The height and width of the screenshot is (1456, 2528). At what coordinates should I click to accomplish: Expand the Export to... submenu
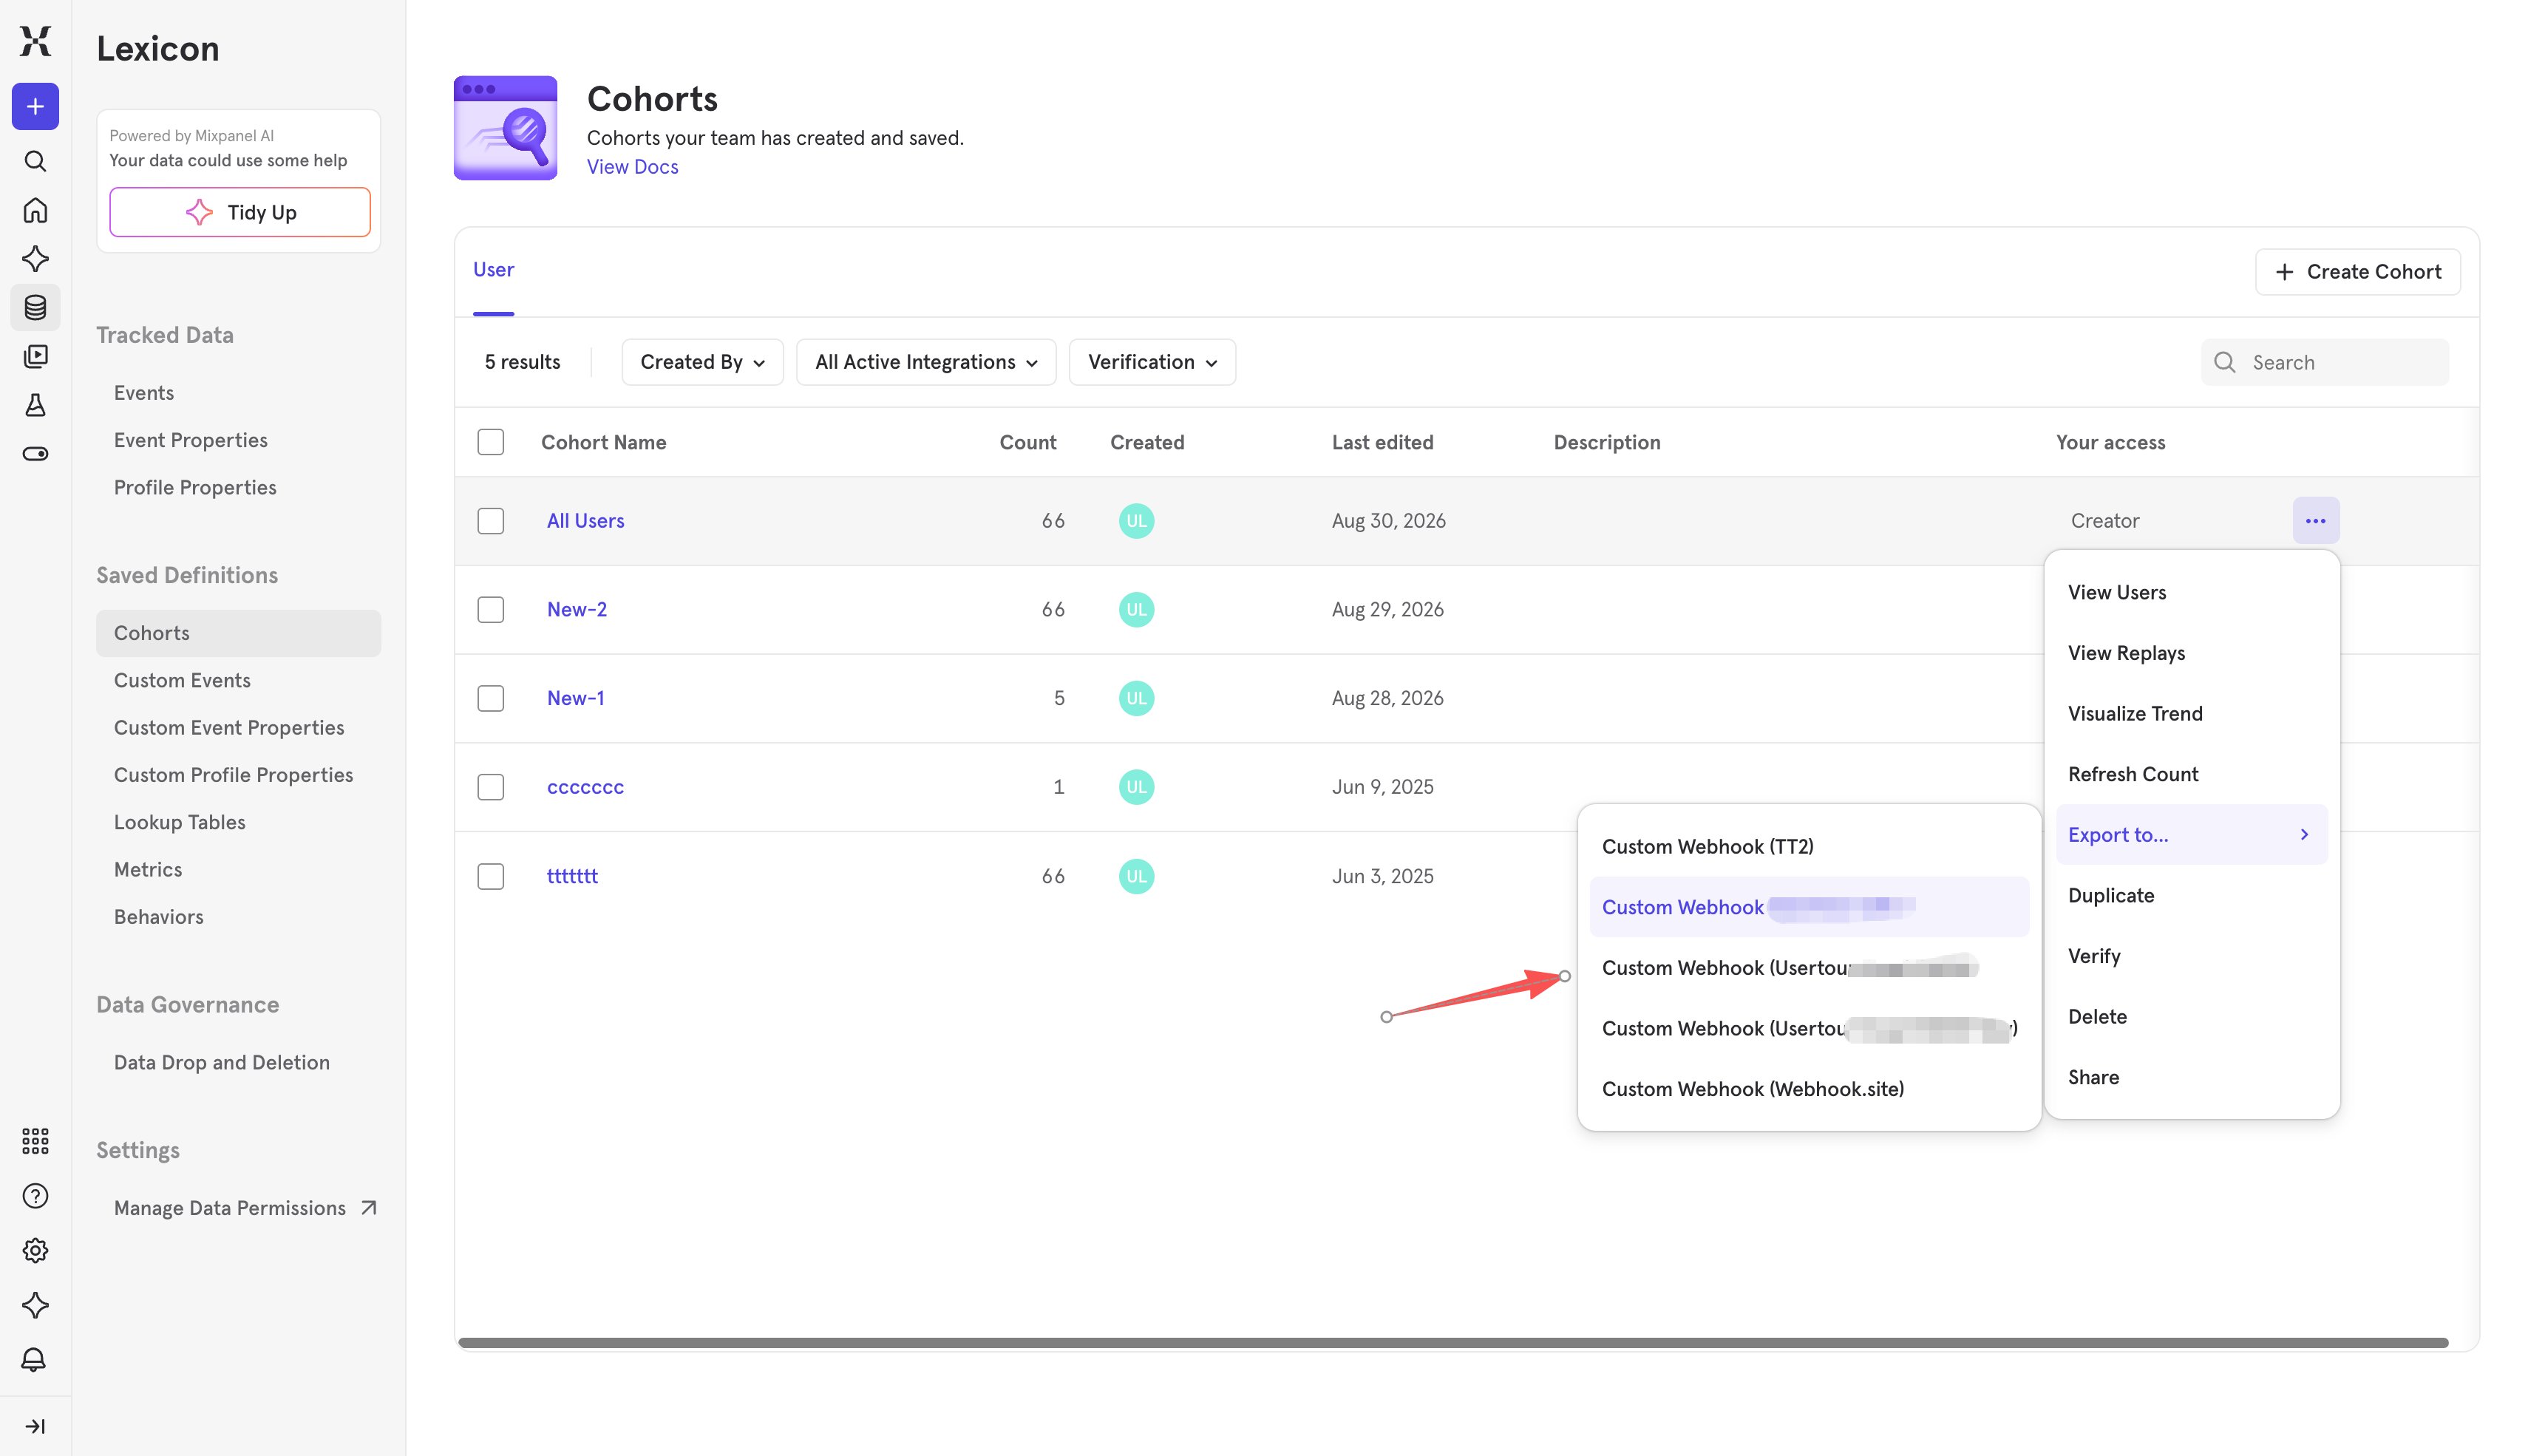[2191, 835]
